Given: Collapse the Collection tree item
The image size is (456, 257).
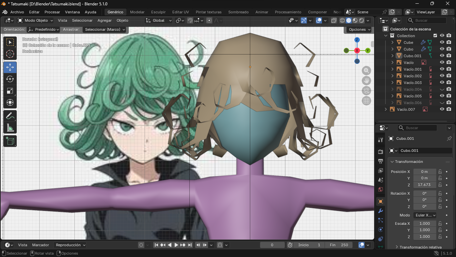Looking at the screenshot, I should coord(386,36).
